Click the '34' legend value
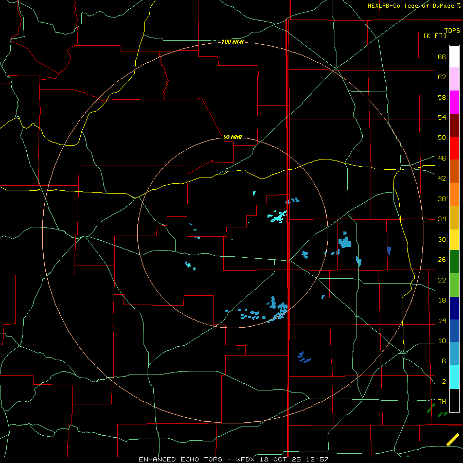Viewport: 463px width, 463px height. point(442,219)
